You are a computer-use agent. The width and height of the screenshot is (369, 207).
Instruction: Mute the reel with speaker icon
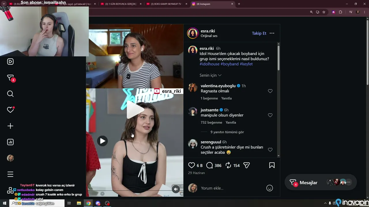(176, 189)
